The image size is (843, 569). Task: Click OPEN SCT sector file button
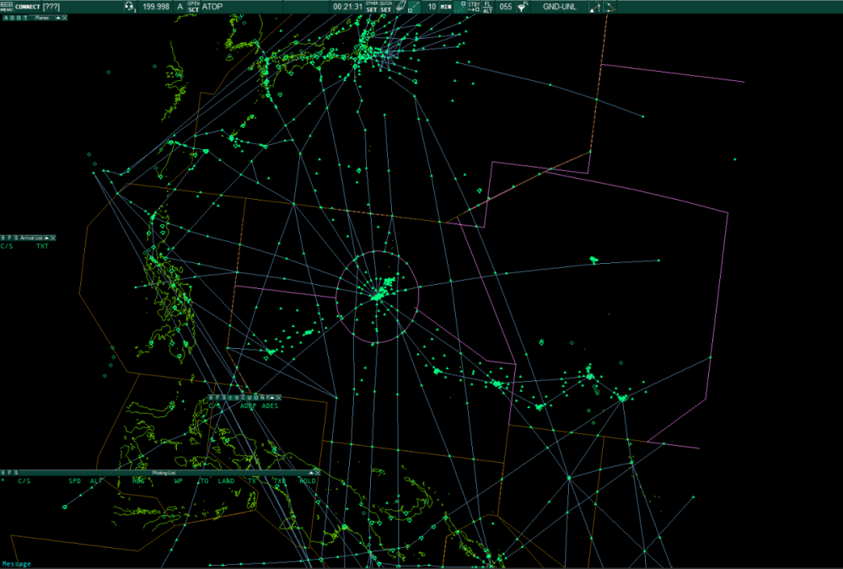pyautogui.click(x=193, y=6)
